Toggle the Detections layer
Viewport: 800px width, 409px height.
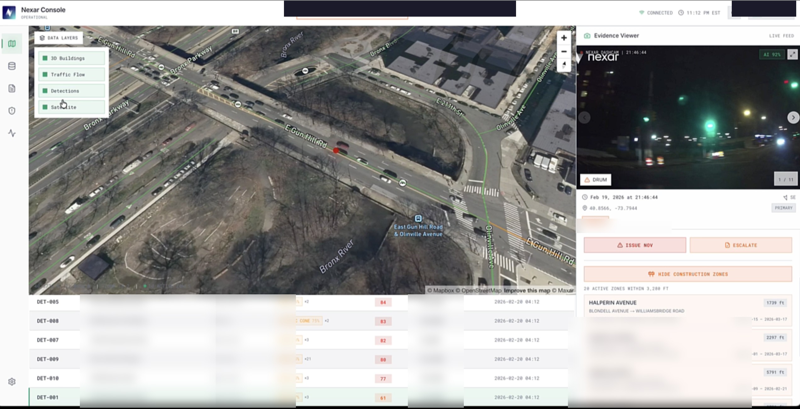coord(72,91)
